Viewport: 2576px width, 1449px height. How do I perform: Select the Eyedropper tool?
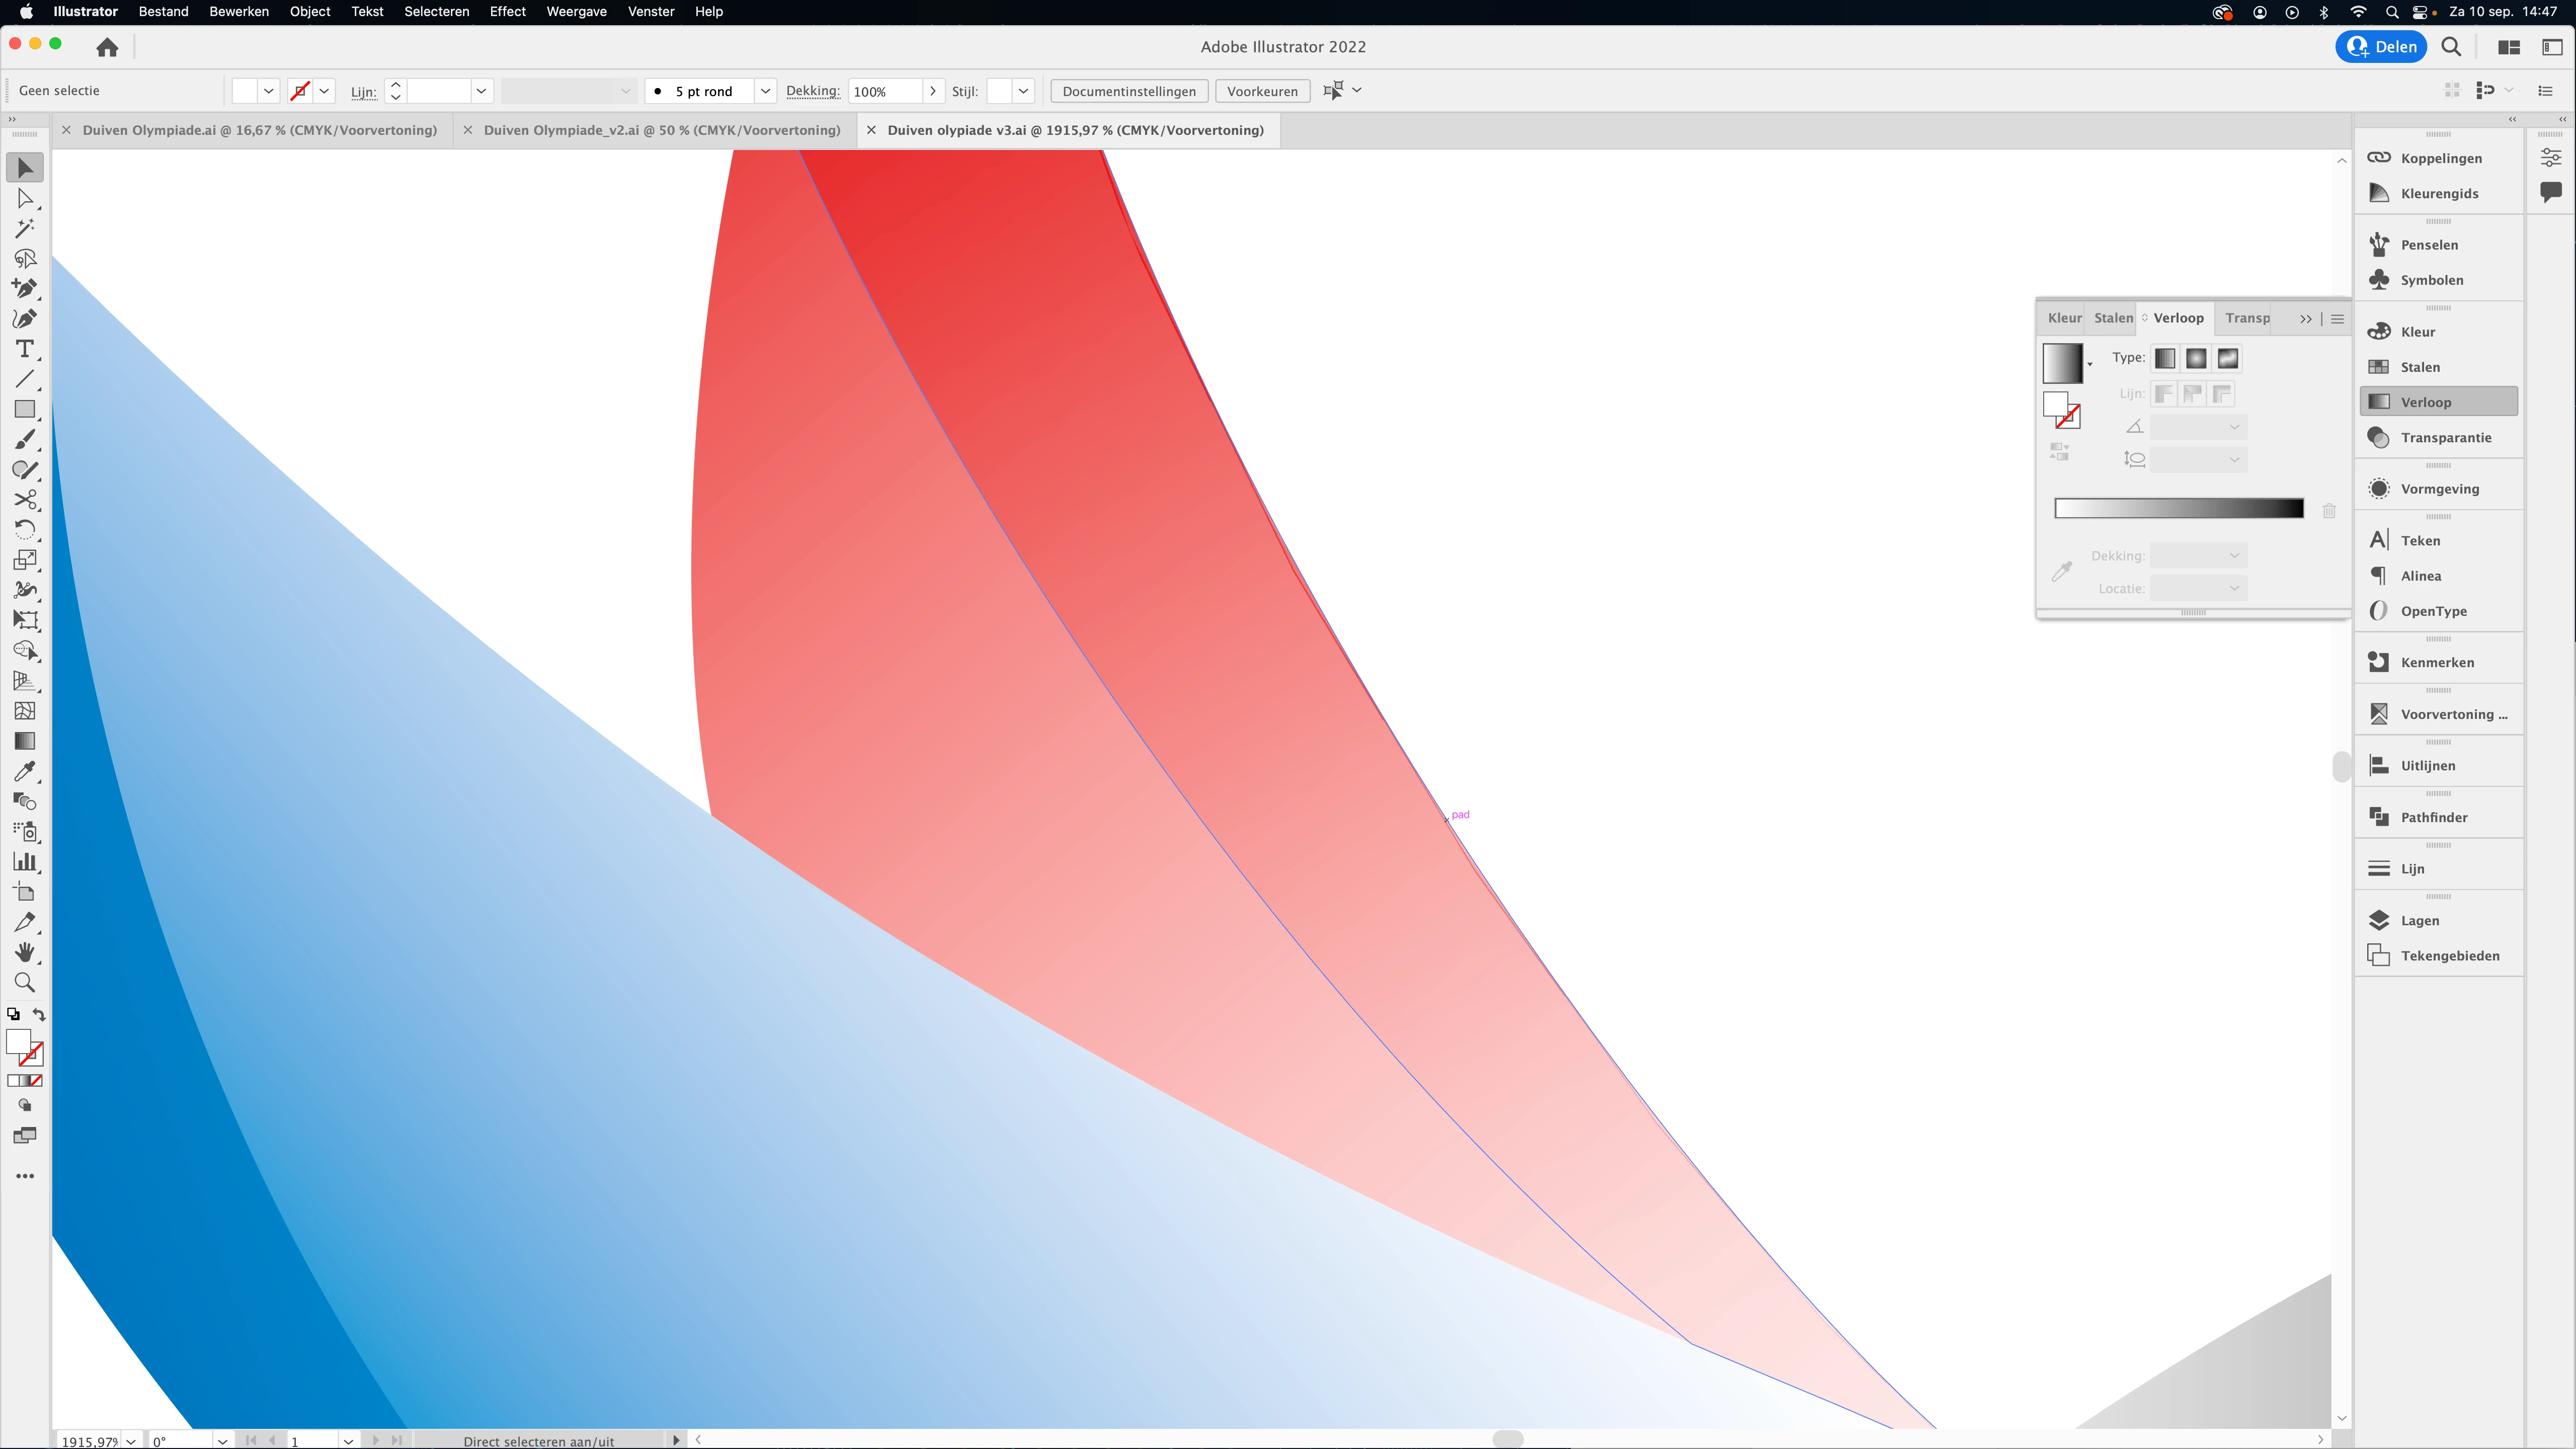tap(25, 771)
